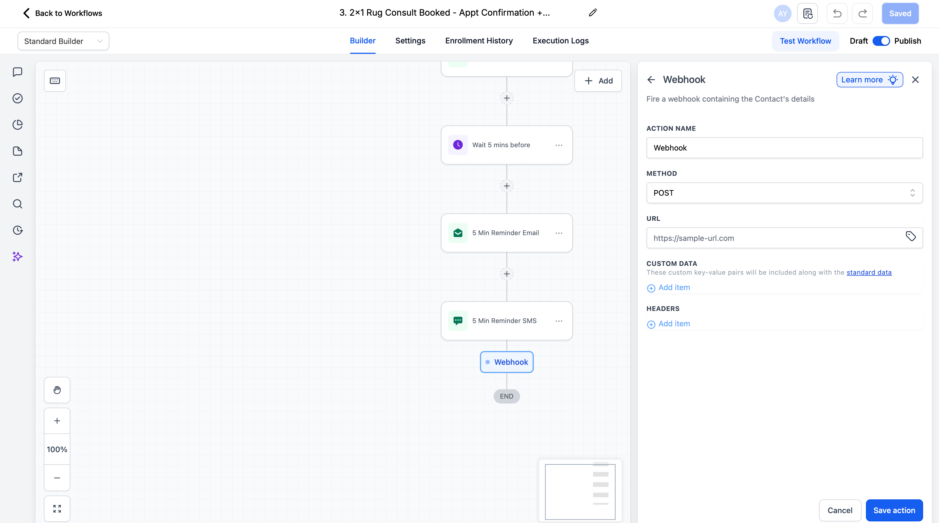Click the redo arrow icon
This screenshot has width=939, height=523.
point(862,13)
